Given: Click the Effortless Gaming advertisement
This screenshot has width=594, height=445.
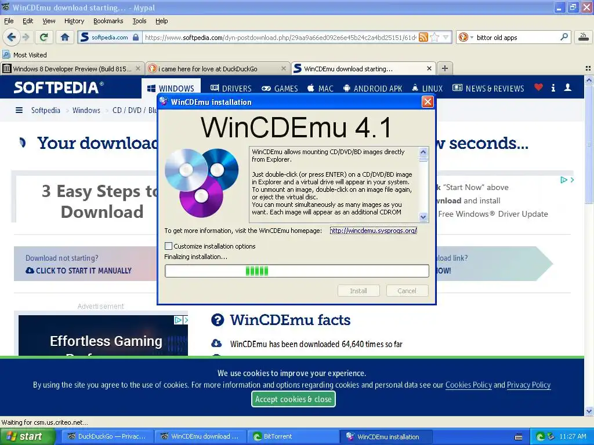Looking at the screenshot, I should 103,335.
